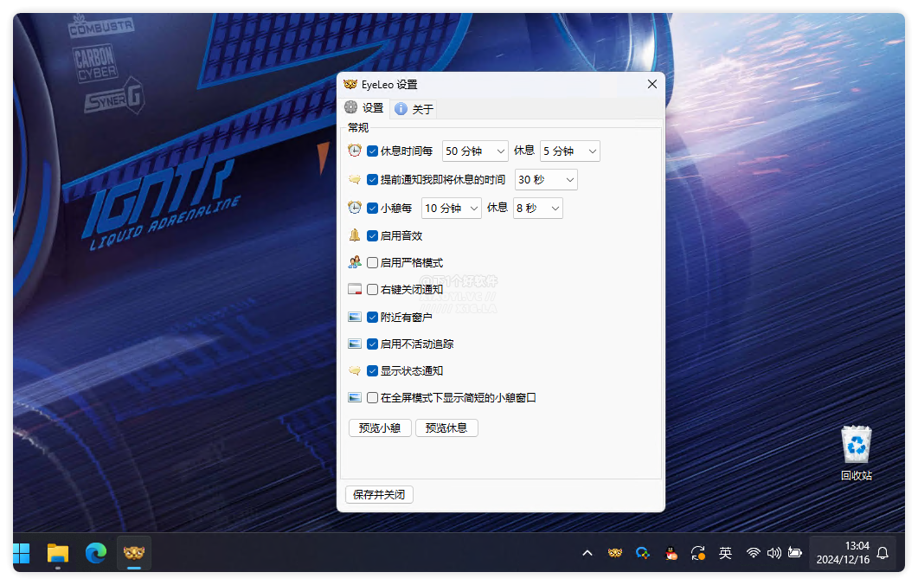Enable 启用严格模式 checkbox
918x585 pixels.
tap(372, 262)
